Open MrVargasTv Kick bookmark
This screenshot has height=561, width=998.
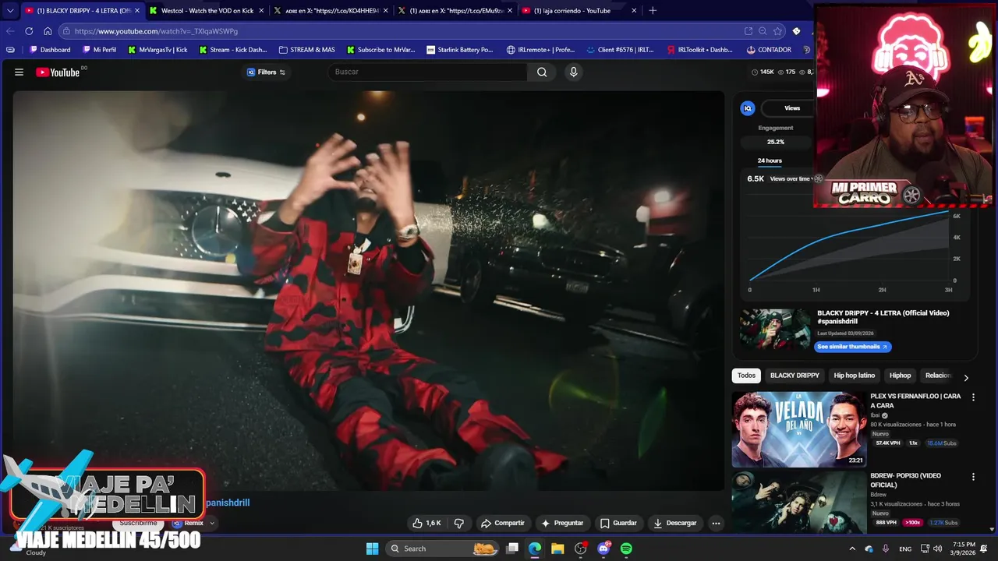(157, 50)
